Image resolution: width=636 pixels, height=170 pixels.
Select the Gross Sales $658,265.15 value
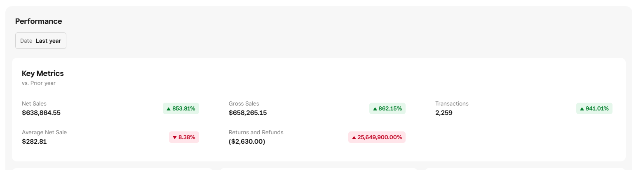(x=248, y=113)
